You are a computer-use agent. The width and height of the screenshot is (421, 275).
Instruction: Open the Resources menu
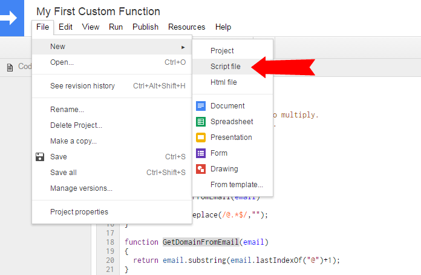coord(186,27)
